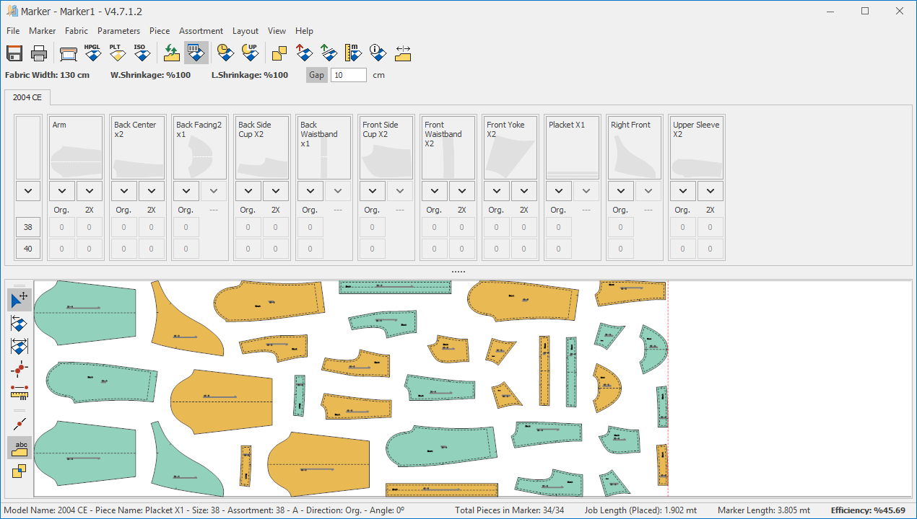Click the Print icon in toolbar
The height and width of the screenshot is (519, 917).
click(39, 53)
